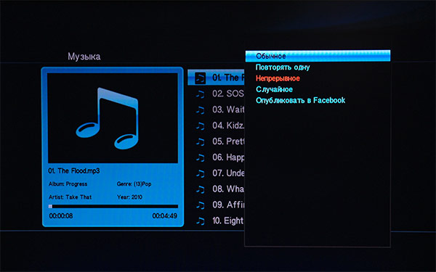Click note icon next to track 04 Kidz
The image size is (436, 272).
tap(200, 126)
